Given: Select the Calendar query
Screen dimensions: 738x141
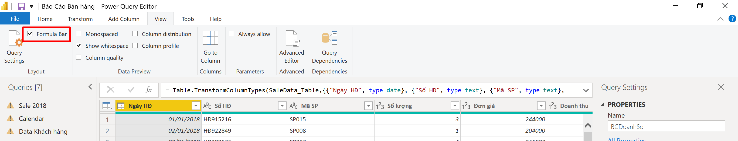Looking at the screenshot, I should pyautogui.click(x=32, y=118).
